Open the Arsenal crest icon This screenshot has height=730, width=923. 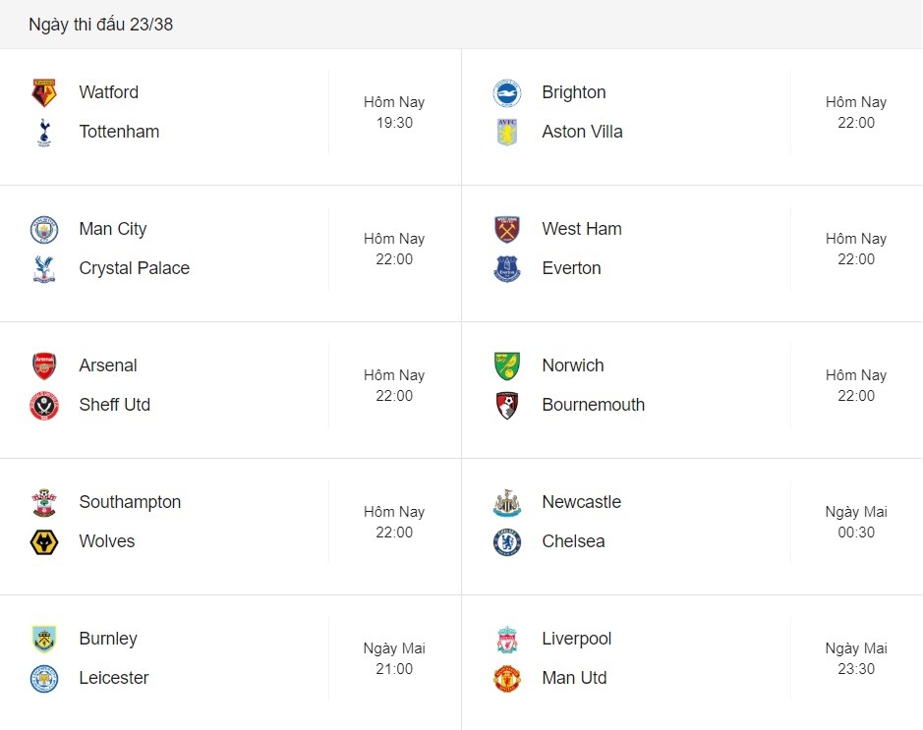click(44, 365)
